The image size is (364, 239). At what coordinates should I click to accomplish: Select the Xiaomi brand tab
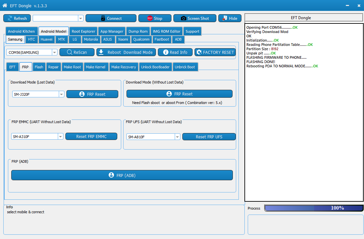(x=123, y=39)
